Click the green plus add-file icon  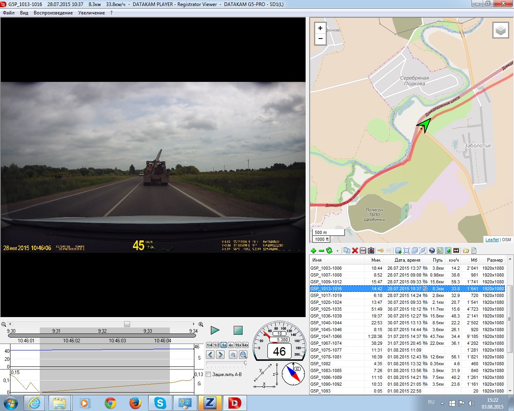tap(314, 250)
